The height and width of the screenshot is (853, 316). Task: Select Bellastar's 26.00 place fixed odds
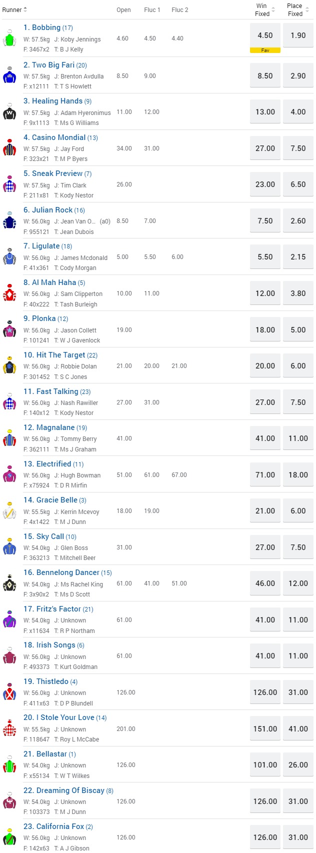298,765
